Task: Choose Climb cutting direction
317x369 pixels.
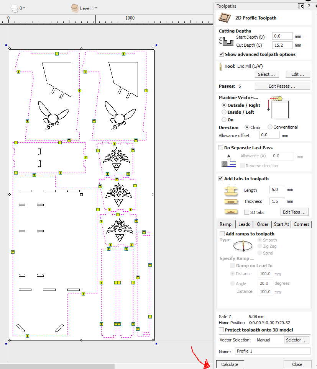Action: [247, 127]
